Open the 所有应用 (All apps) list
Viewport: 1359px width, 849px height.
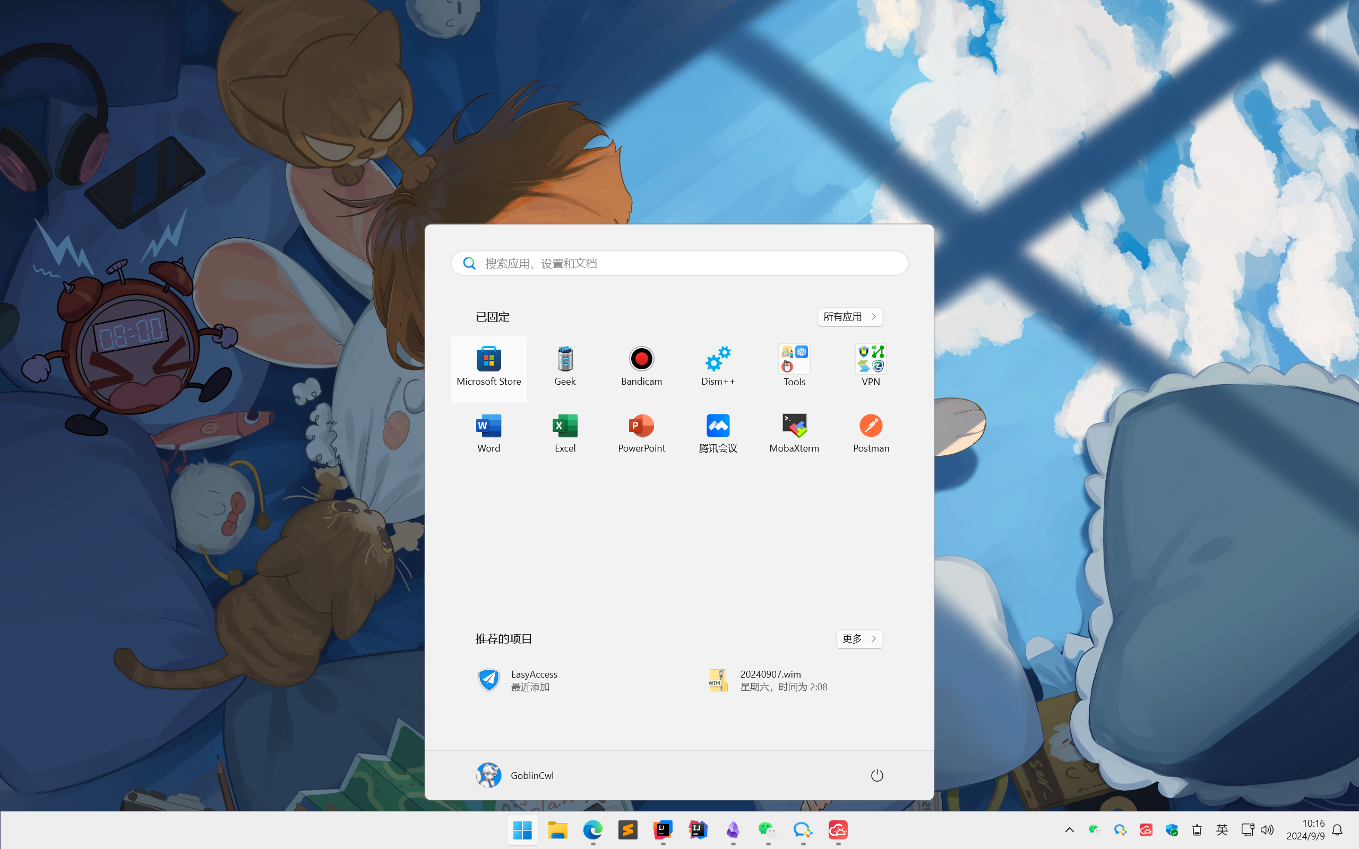pyautogui.click(x=850, y=317)
